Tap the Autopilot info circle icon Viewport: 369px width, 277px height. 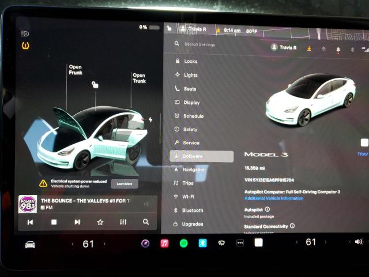click(268, 209)
